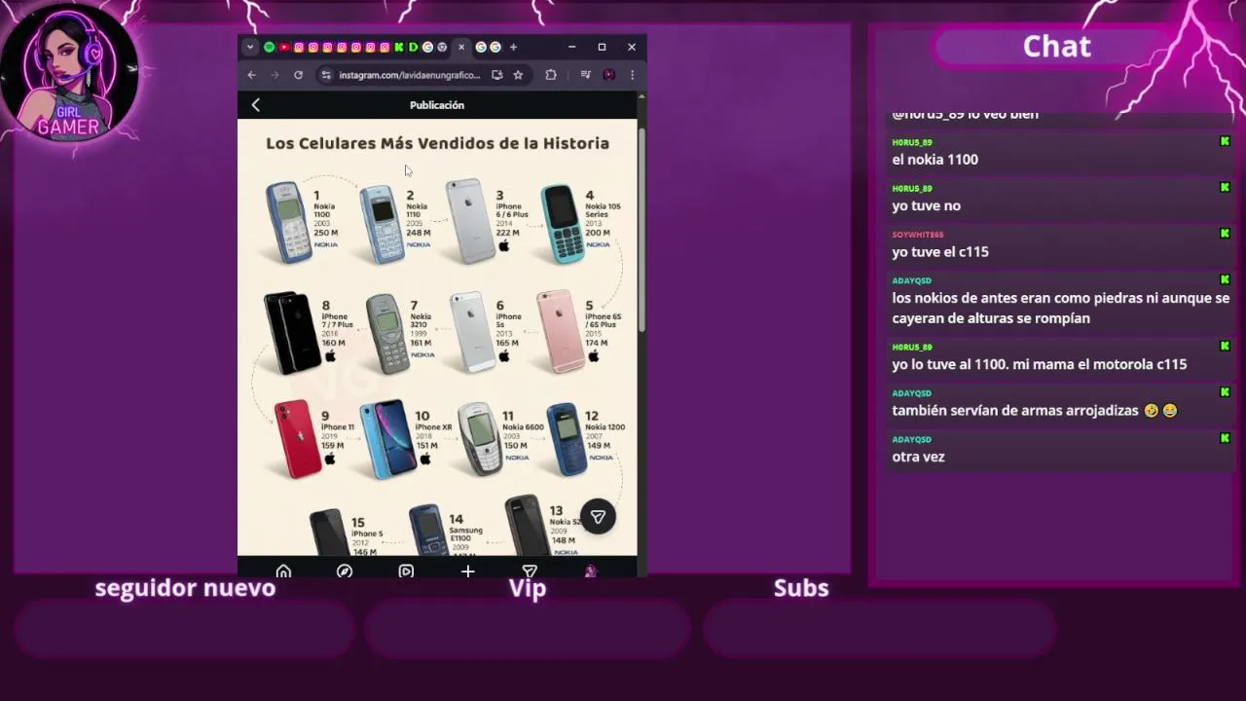Open the media controls icon

point(585,75)
